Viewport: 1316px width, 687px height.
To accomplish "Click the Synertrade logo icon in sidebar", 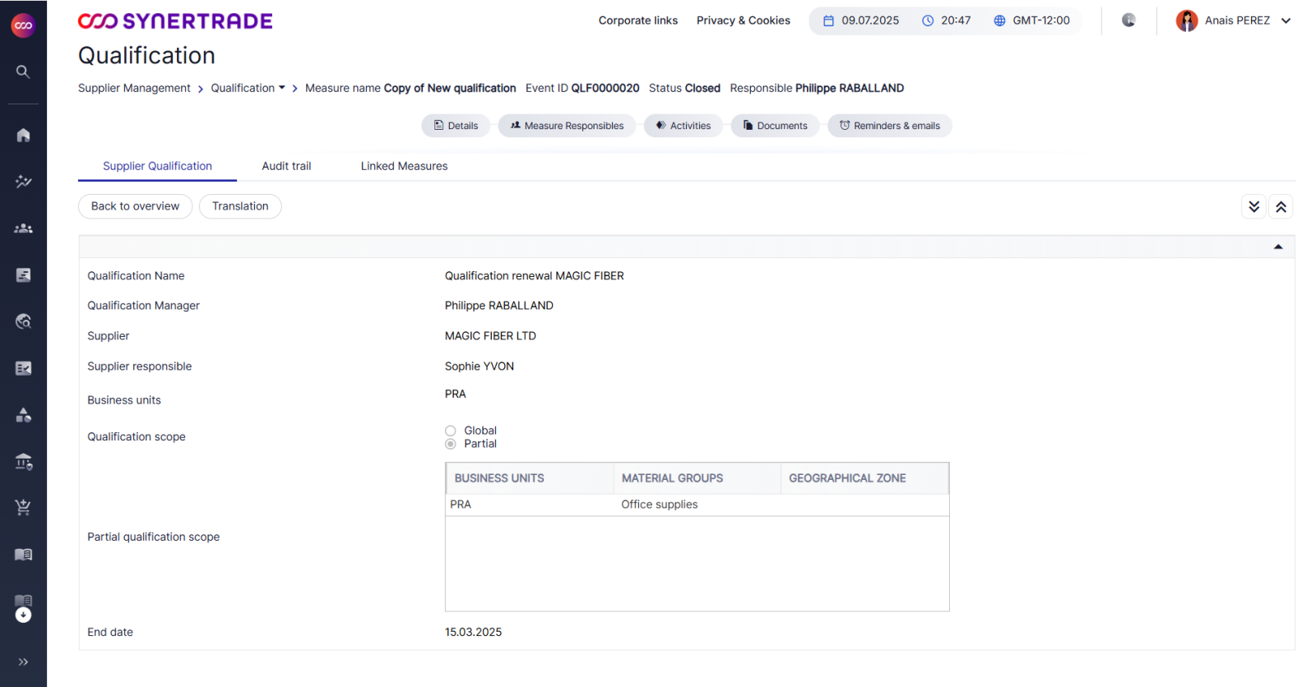I will point(23,25).
